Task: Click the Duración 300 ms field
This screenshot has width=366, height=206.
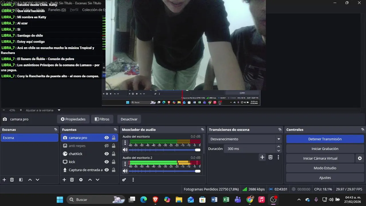Action: [250, 149]
